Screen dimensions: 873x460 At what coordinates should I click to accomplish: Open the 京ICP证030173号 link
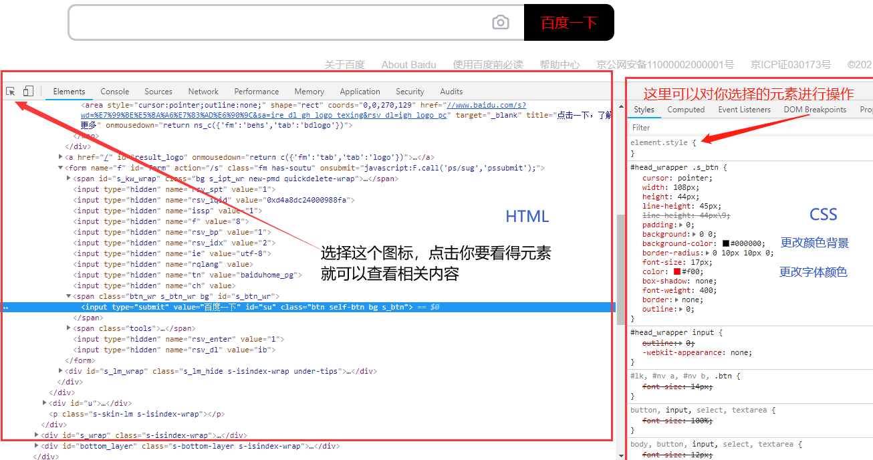click(791, 65)
